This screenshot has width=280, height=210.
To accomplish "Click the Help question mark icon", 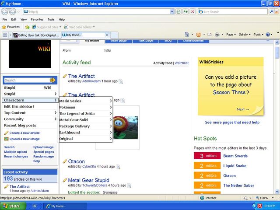I will coord(268,35).
